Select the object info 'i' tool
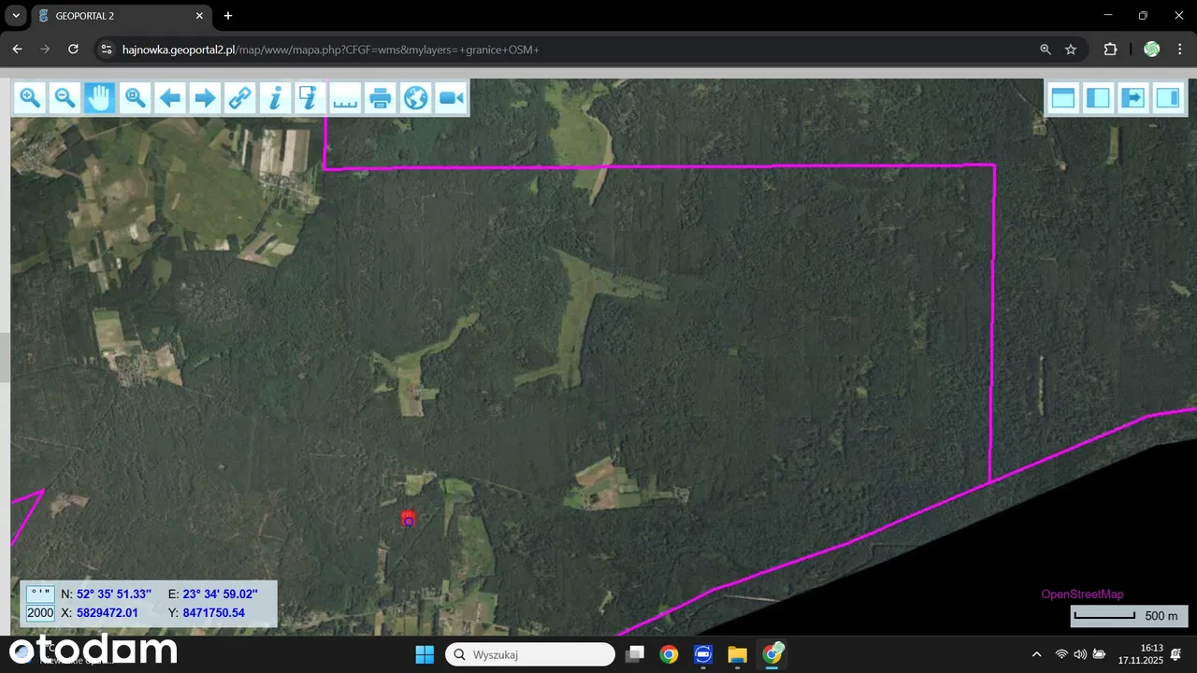 [x=275, y=97]
